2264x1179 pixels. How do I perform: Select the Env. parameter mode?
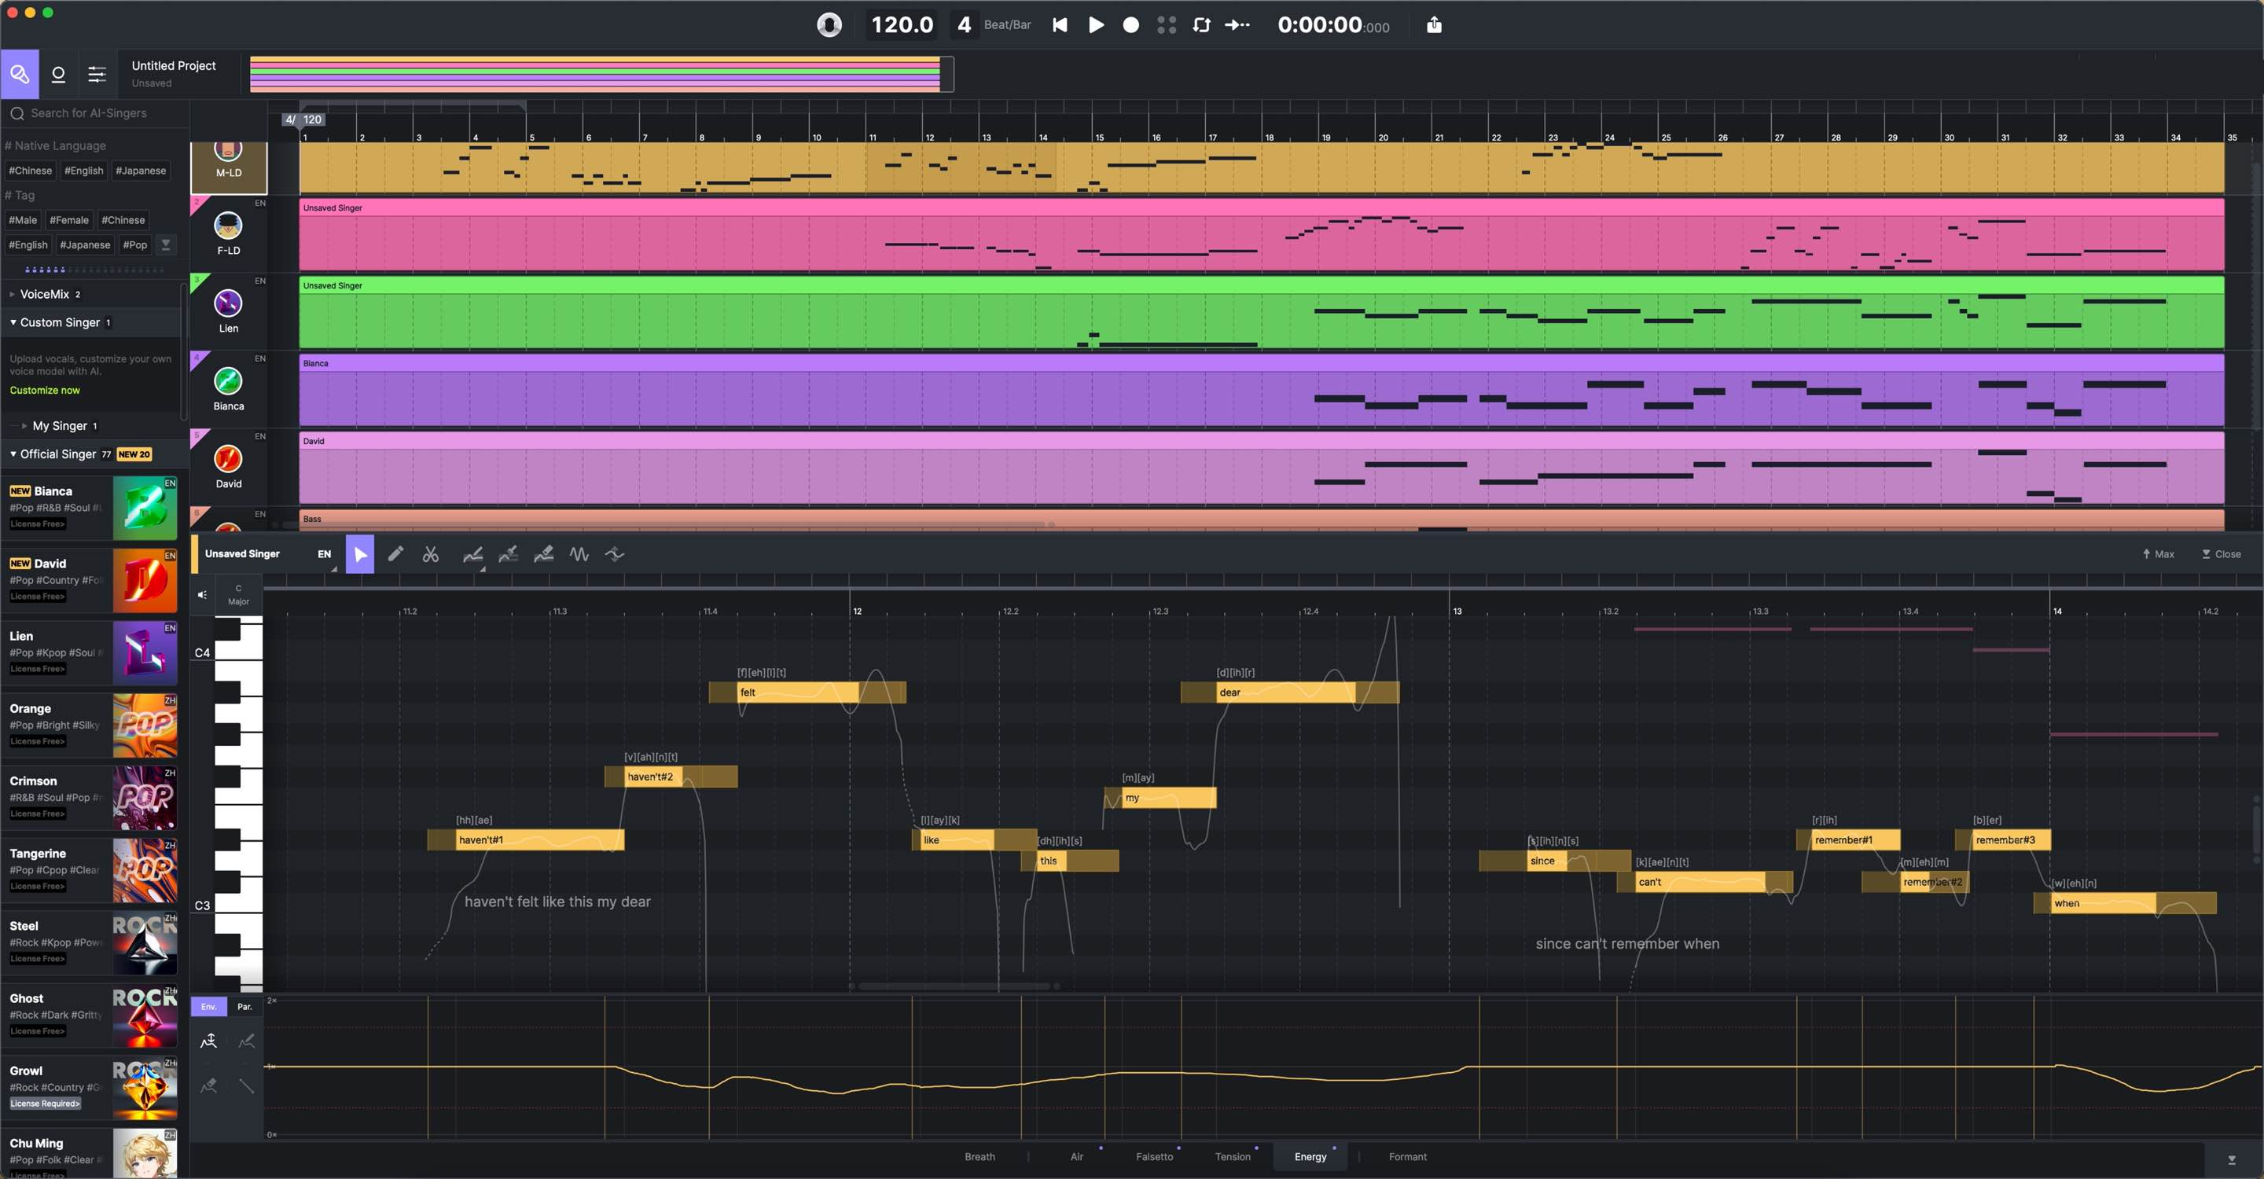pos(208,1007)
